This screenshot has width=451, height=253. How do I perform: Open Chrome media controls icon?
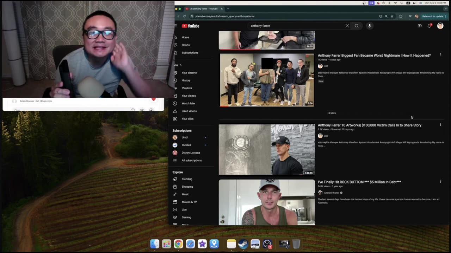click(x=410, y=16)
